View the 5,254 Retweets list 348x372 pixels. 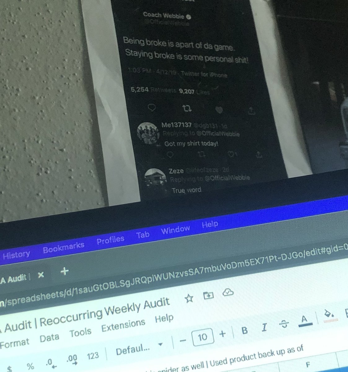click(x=153, y=90)
